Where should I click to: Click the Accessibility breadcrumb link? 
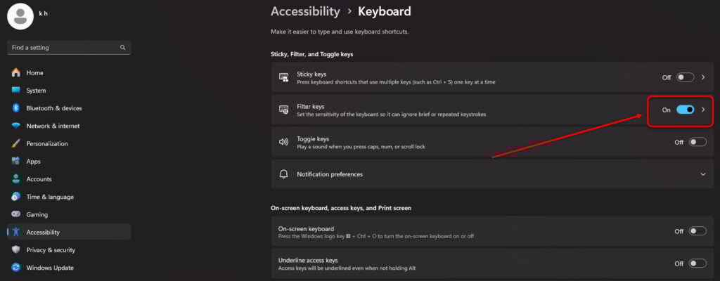(x=305, y=11)
